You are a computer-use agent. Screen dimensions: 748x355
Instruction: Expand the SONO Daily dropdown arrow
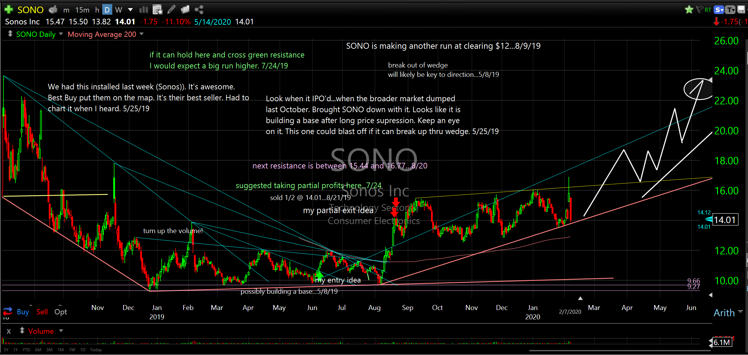pyautogui.click(x=61, y=34)
